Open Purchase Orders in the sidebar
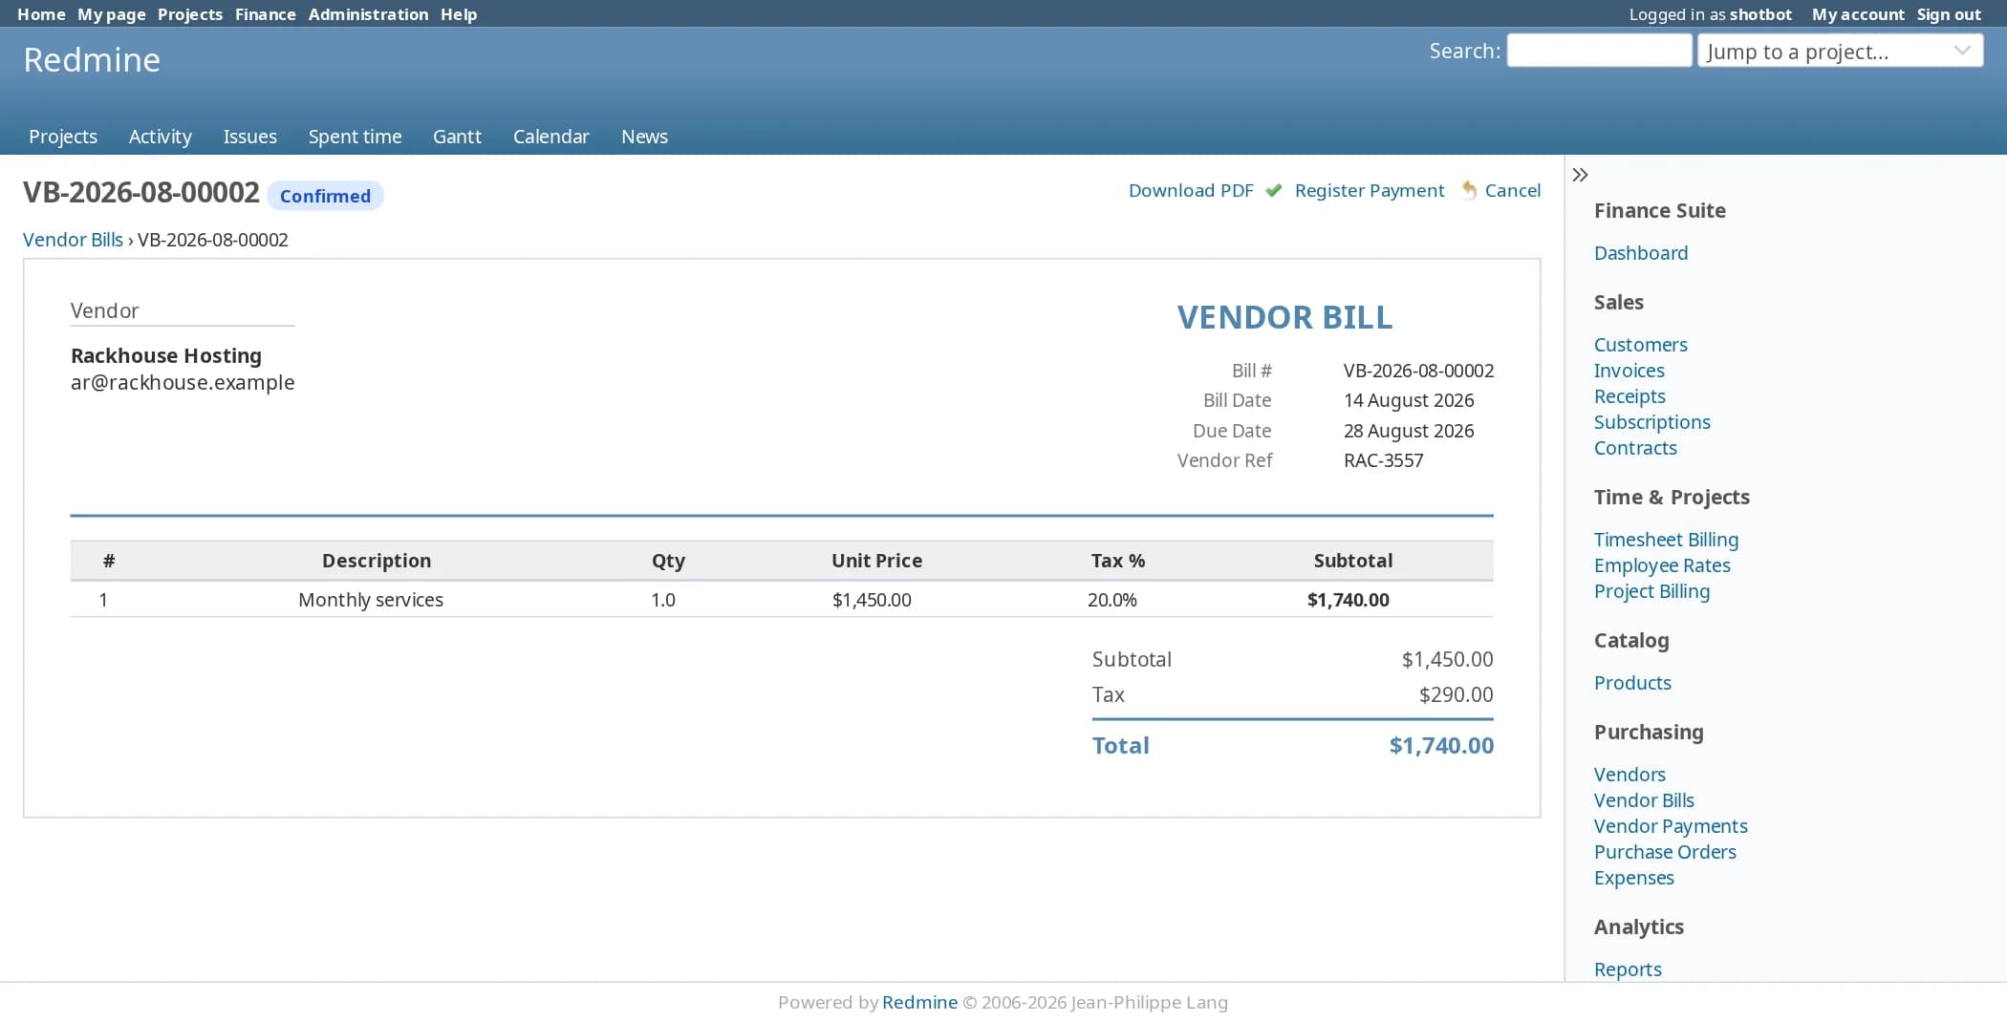 click(1665, 852)
